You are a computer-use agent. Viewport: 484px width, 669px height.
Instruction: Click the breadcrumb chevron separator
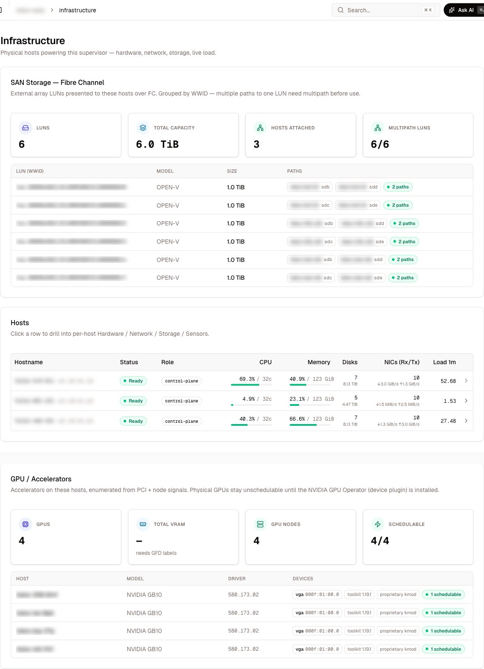click(x=52, y=10)
